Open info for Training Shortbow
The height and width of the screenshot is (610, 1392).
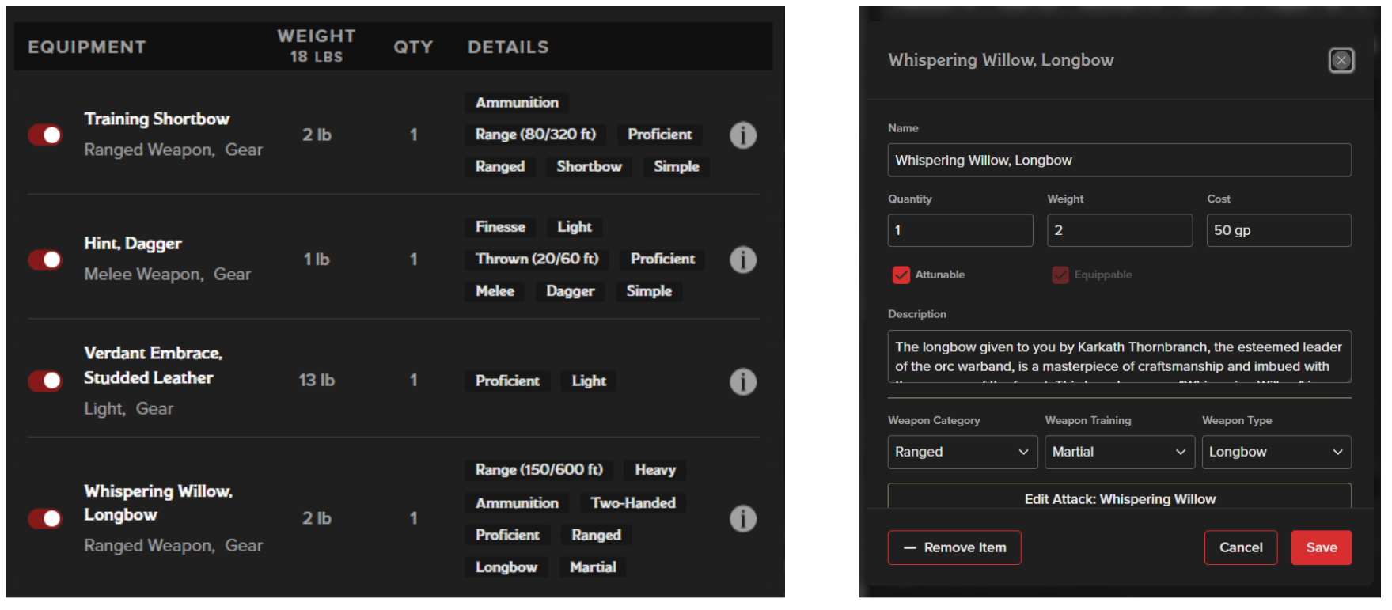[x=742, y=135]
